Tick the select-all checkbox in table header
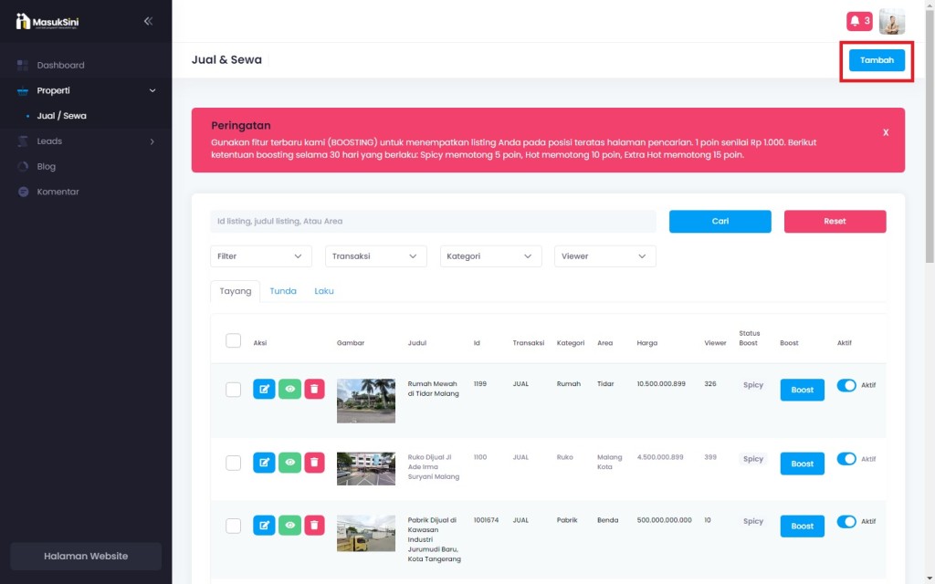 [x=233, y=340]
